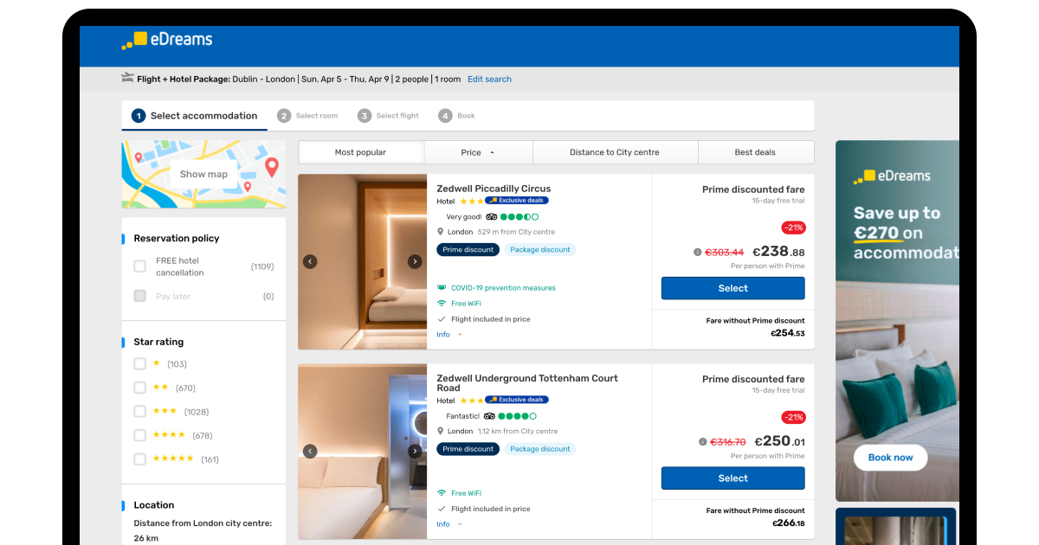The image size is (1039, 545).
Task: Select the Zedwell Underground Tottenham Court offer
Action: click(732, 478)
